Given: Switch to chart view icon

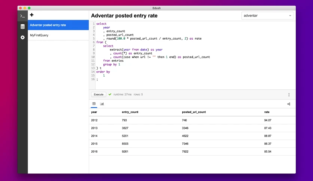Looking at the screenshot, I should (x=102, y=104).
